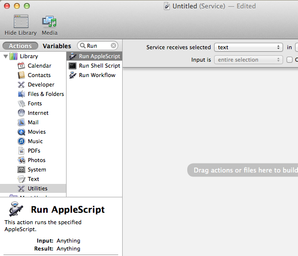Click the Text category icon

(x=21, y=179)
